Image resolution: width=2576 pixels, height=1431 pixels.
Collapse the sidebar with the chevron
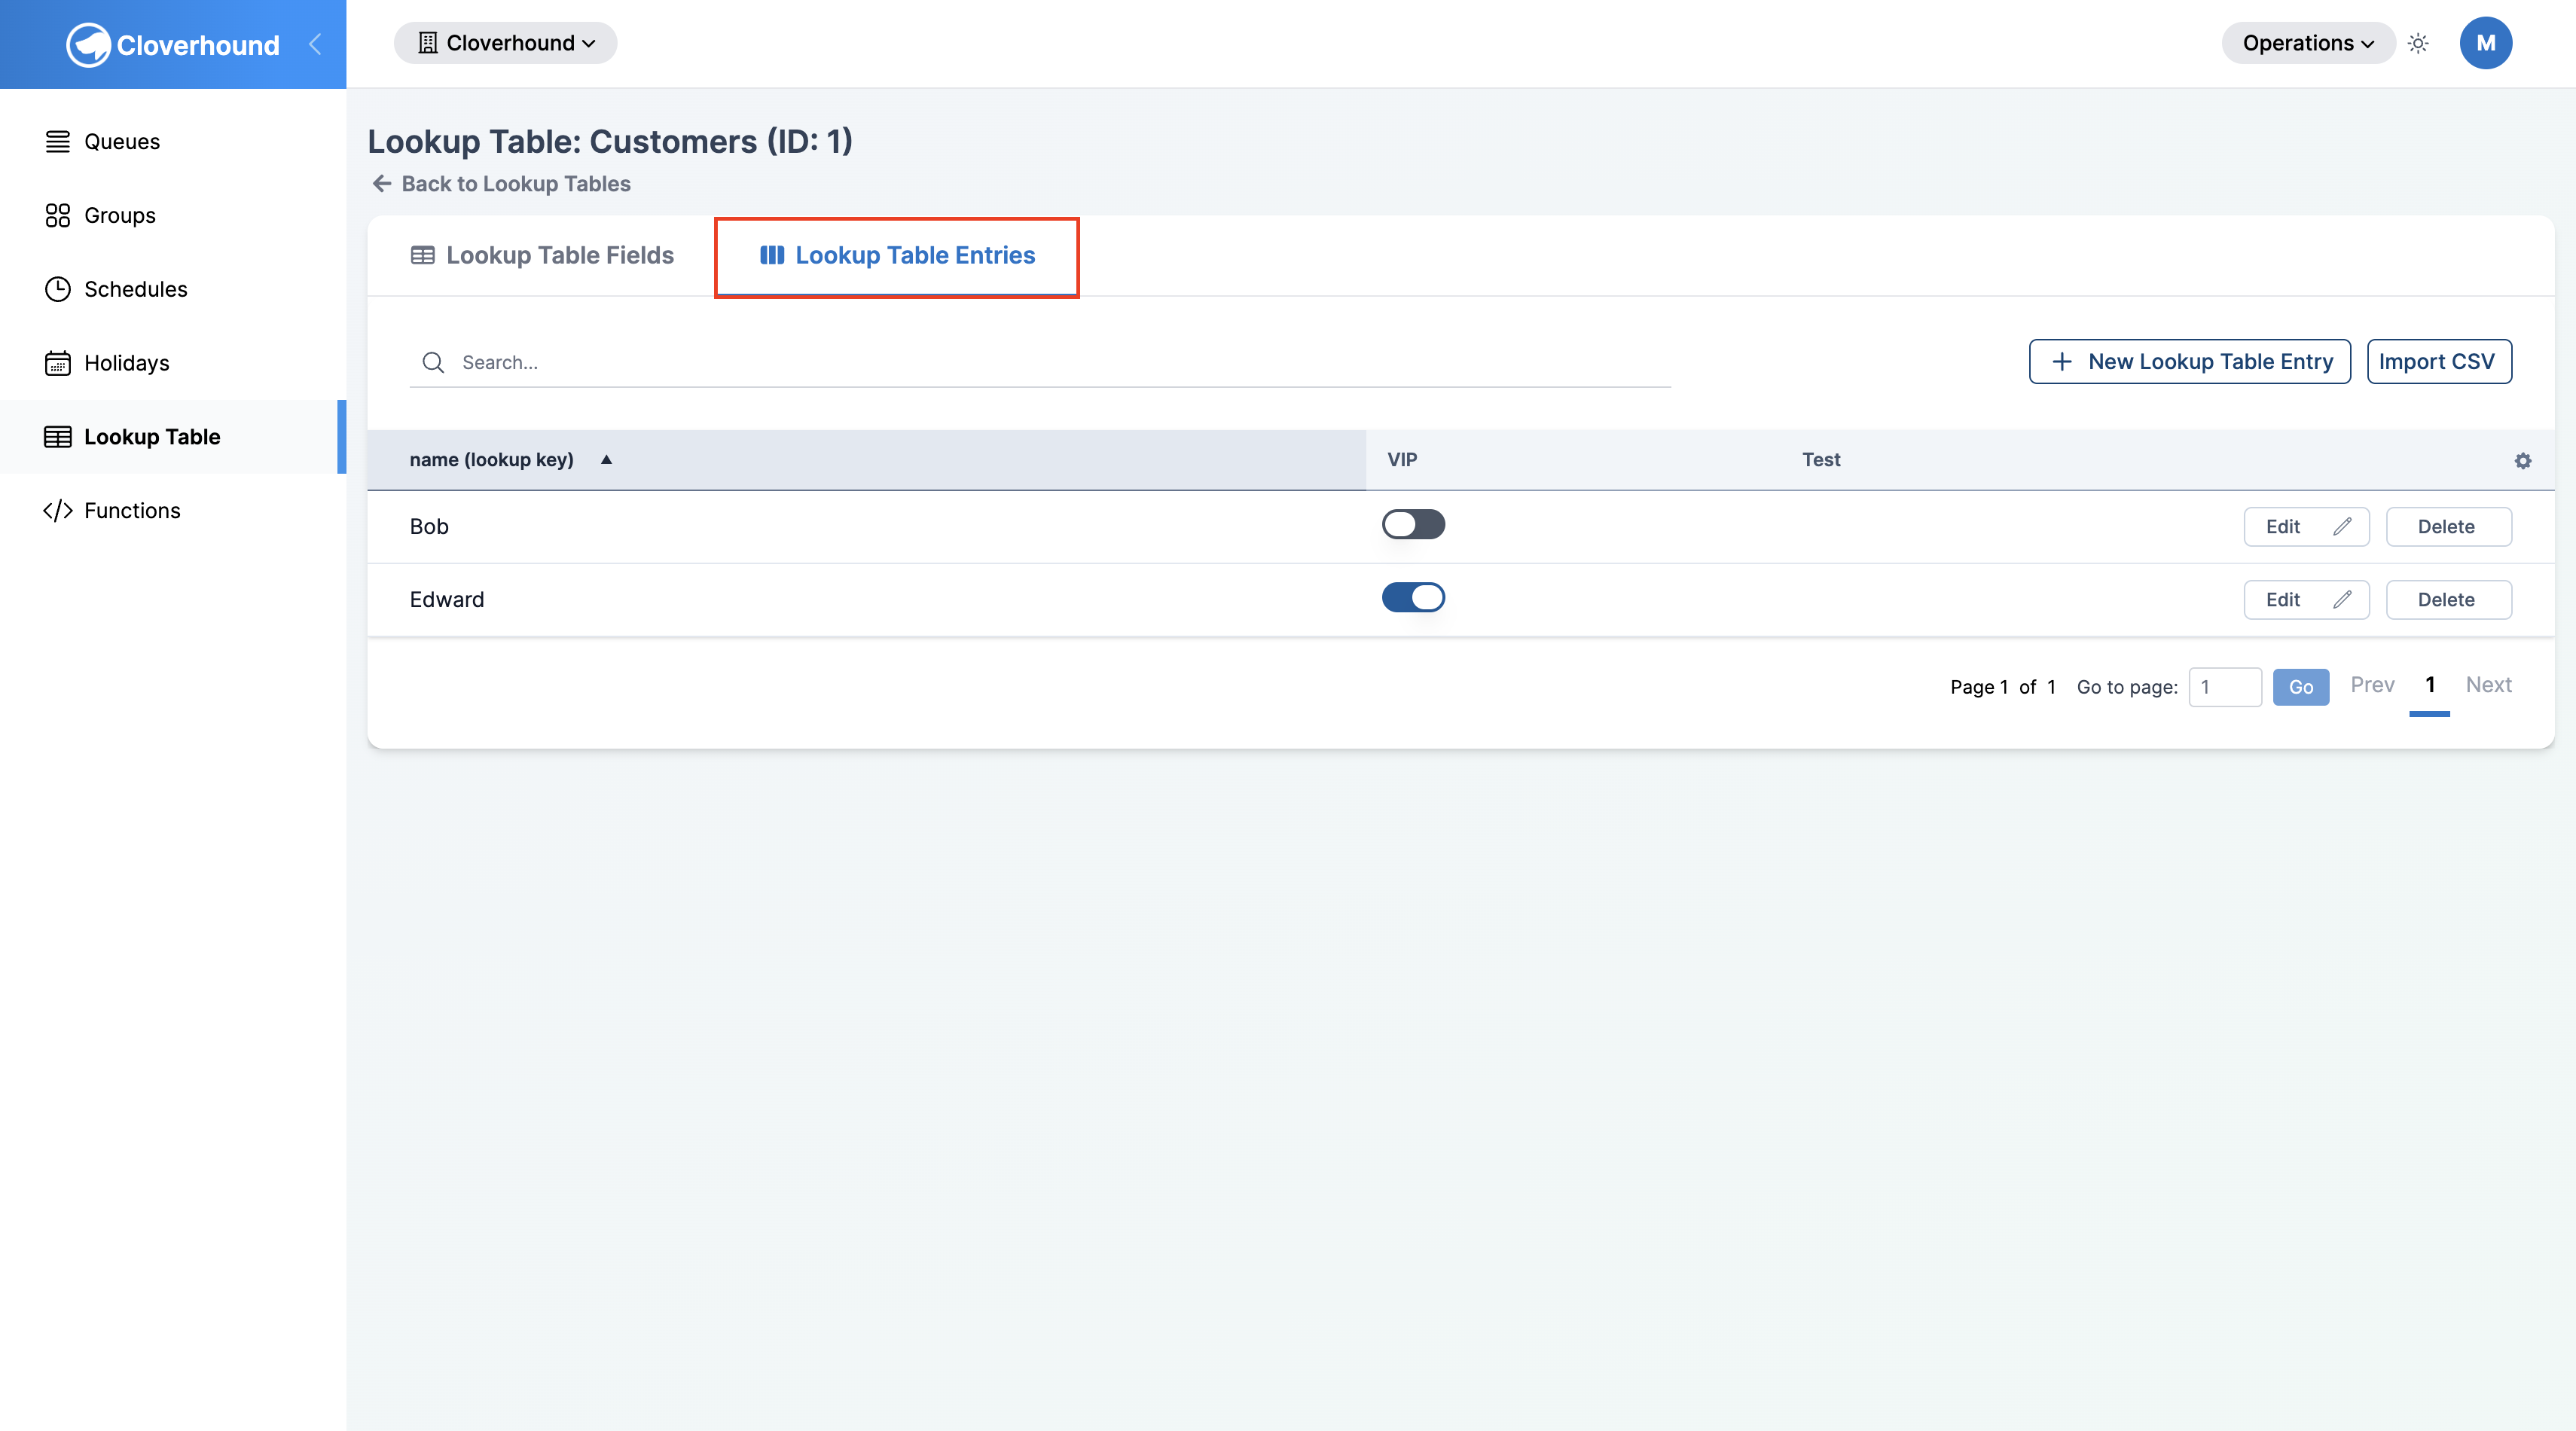tap(315, 44)
